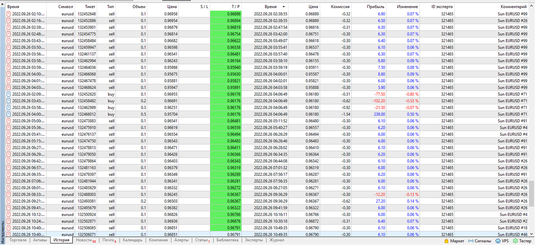
Task: Click the sell icon in row 132473883
Action: point(9,121)
